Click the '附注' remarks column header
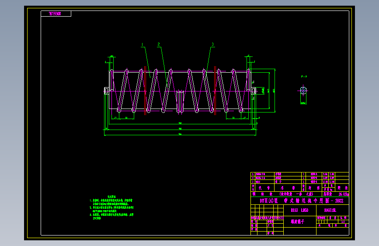This screenshot has height=246, width=379. [x=342, y=188]
